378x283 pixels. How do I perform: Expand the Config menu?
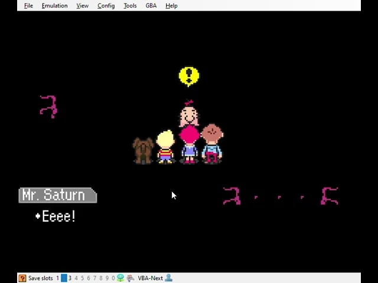pos(106,5)
